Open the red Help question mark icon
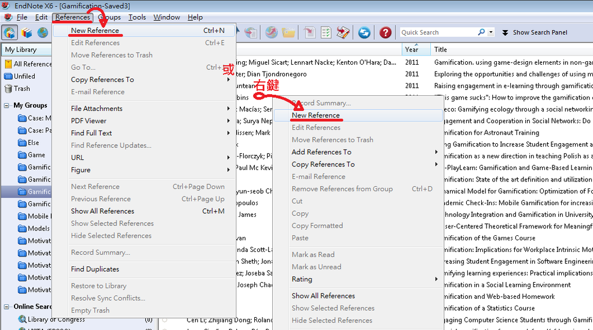 (x=385, y=33)
